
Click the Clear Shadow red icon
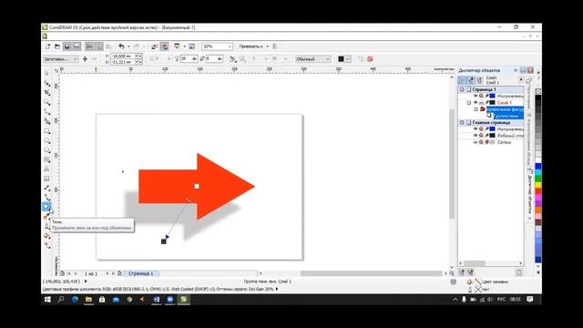click(370, 59)
